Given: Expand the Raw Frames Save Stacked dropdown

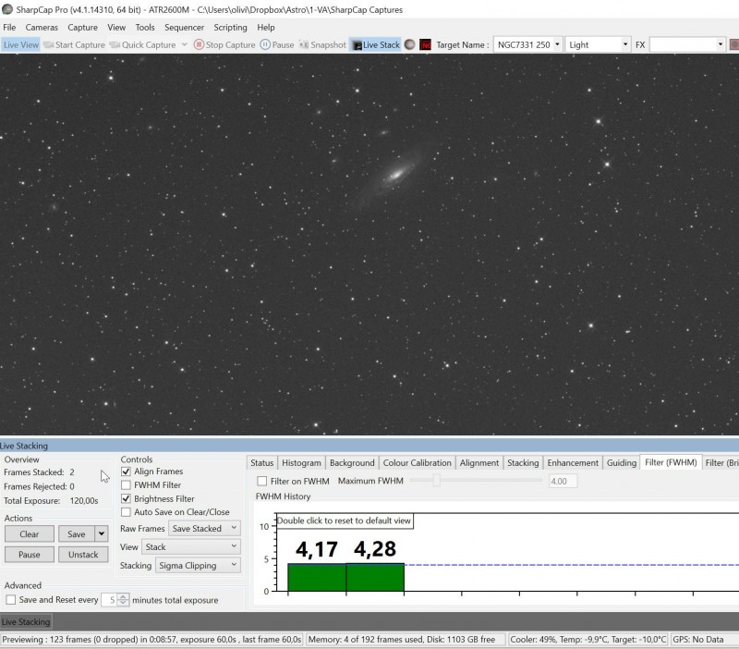Looking at the screenshot, I should (x=204, y=528).
